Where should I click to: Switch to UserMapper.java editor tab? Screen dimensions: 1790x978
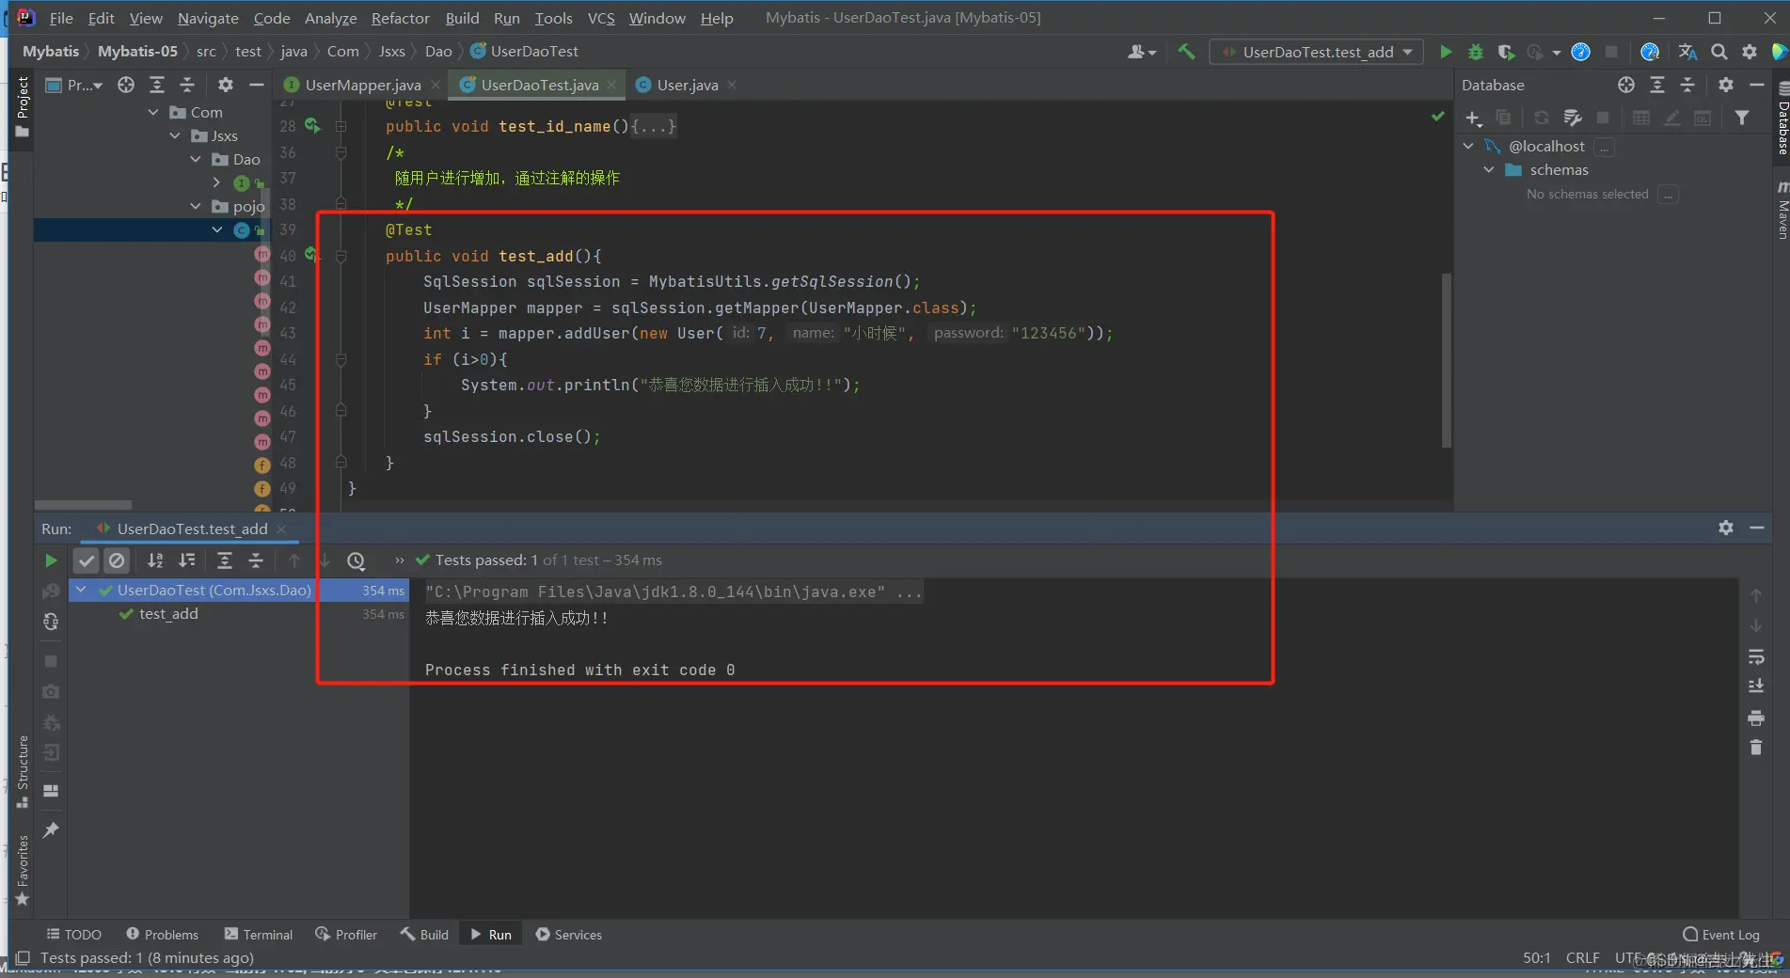(x=363, y=85)
